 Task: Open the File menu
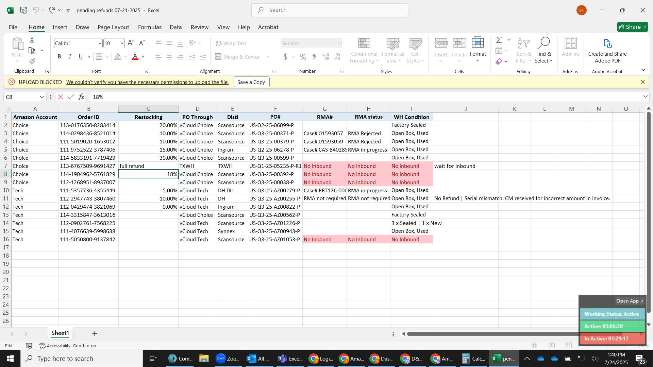(x=13, y=27)
